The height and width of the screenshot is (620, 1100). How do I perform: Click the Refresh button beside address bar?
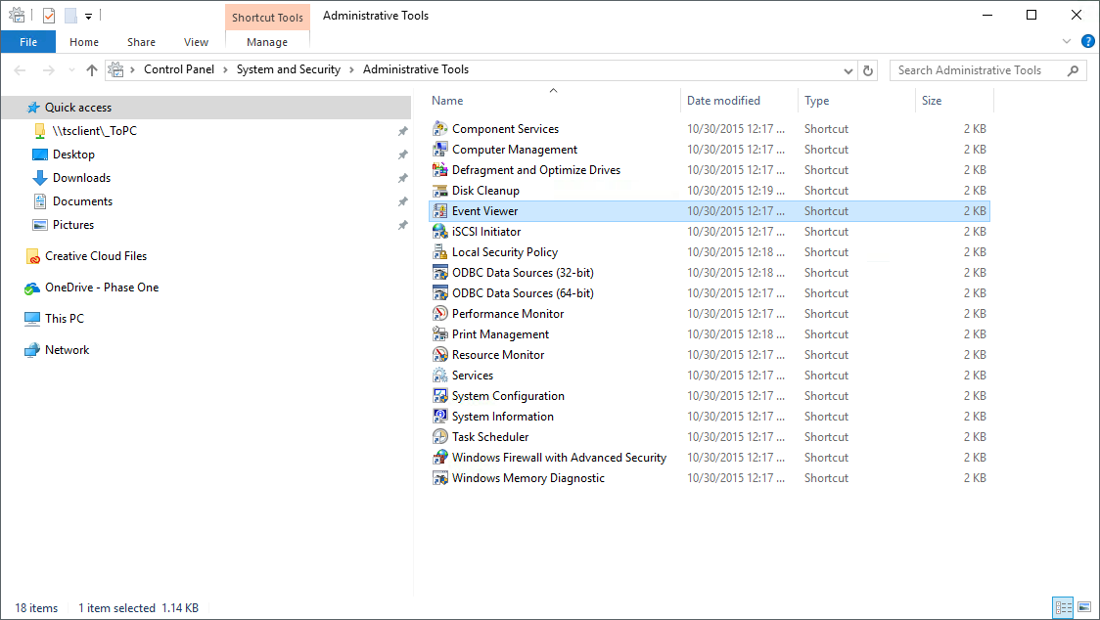pyautogui.click(x=868, y=70)
